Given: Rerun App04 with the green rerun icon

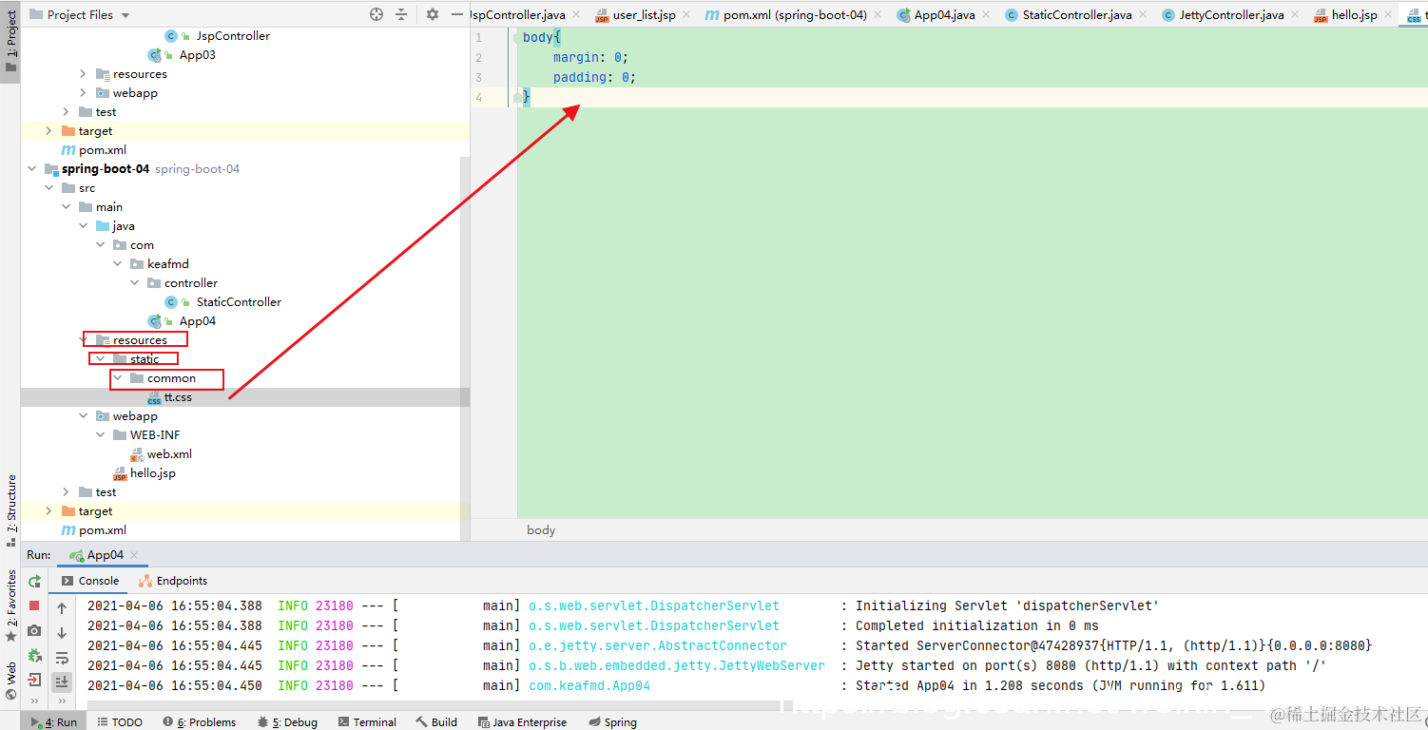Looking at the screenshot, I should (35, 581).
